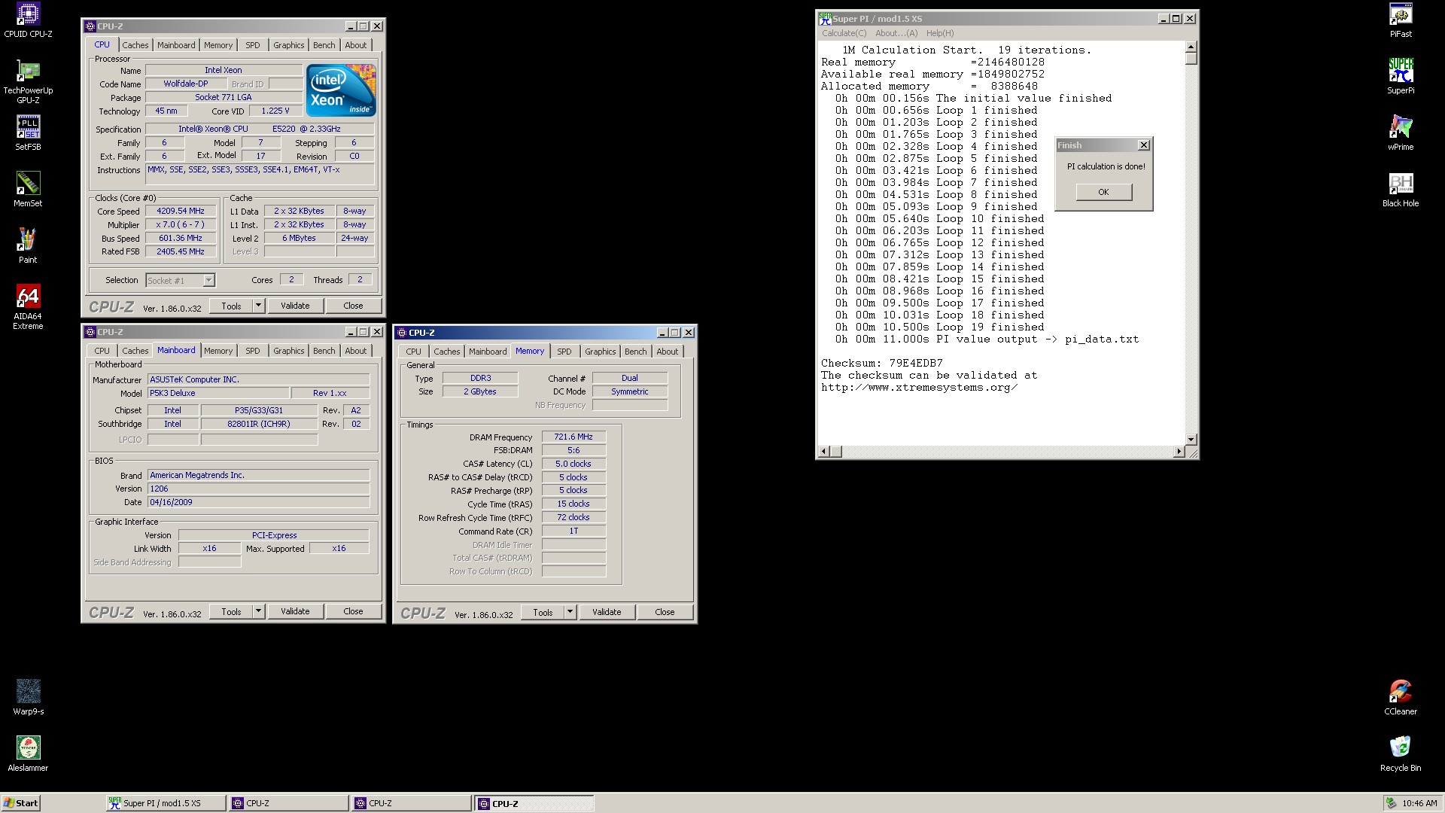This screenshot has height=813, width=1445.
Task: Activate the active third CPU-Z taskbar button
Action: coord(534,803)
